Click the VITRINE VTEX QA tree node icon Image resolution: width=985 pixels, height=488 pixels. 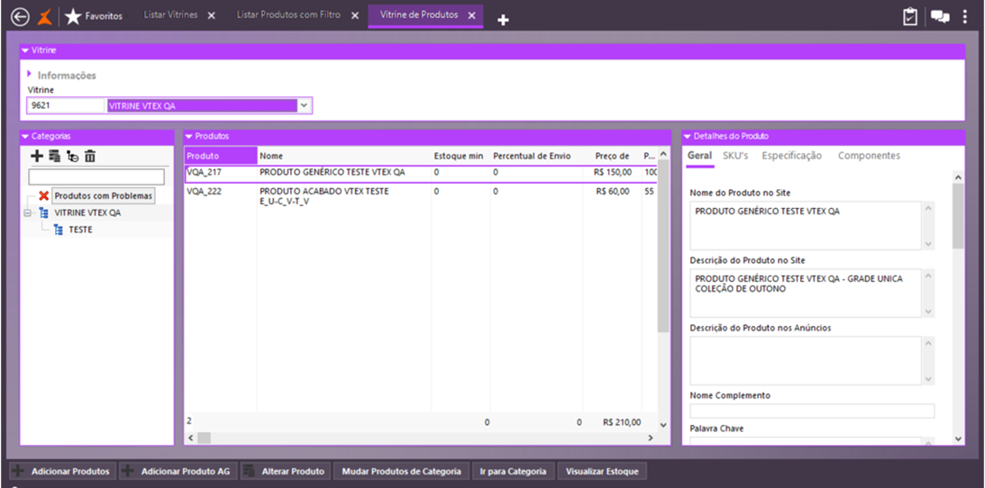(x=44, y=213)
